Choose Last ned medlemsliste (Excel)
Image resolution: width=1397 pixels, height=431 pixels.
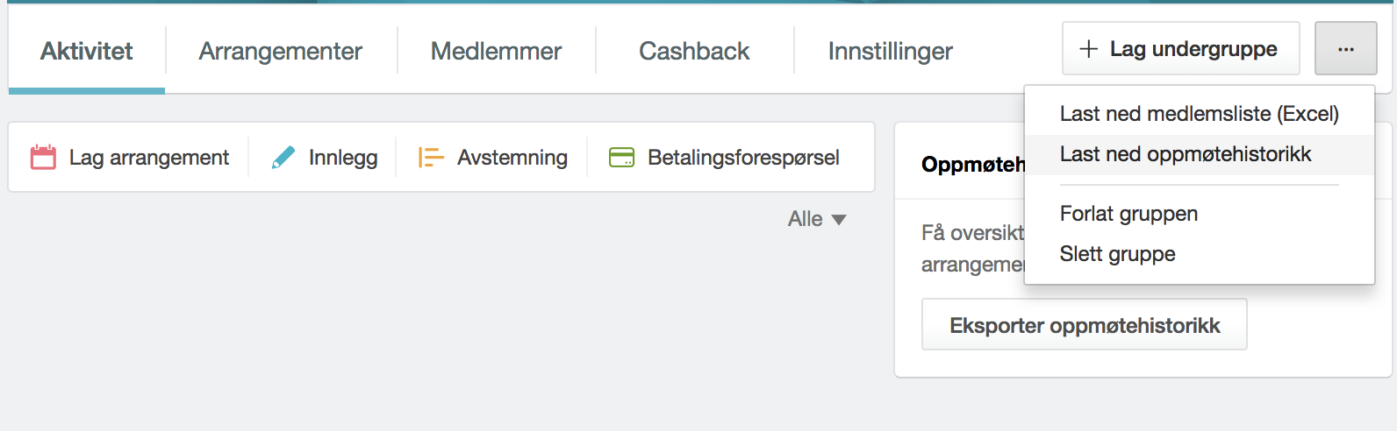pyautogui.click(x=1199, y=114)
